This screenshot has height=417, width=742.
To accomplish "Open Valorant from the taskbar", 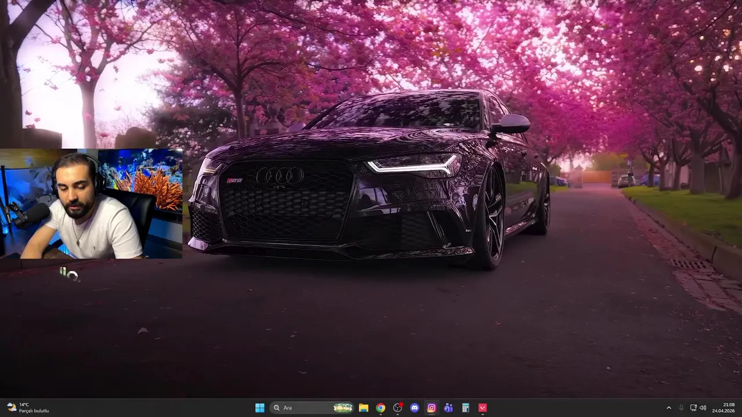I will point(482,408).
